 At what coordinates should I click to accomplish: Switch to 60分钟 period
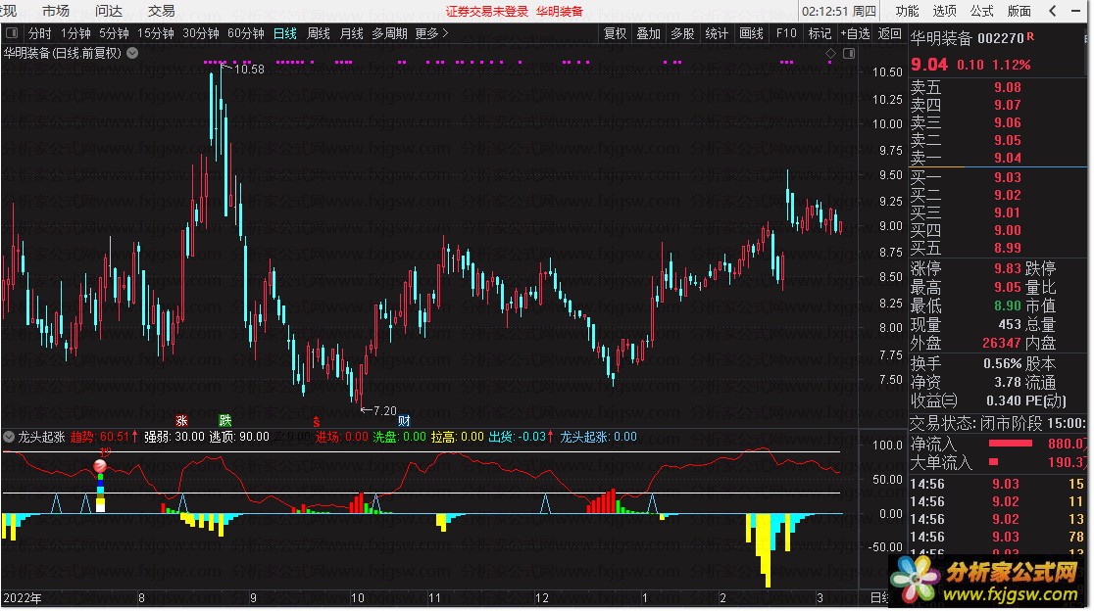[x=246, y=32]
